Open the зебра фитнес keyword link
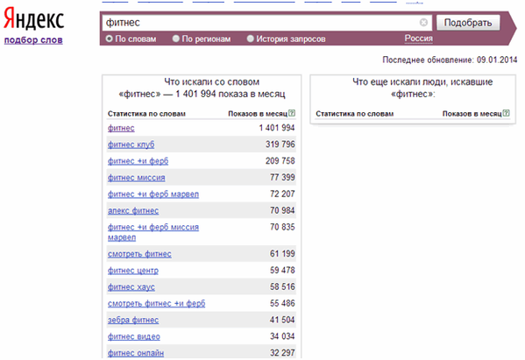 133,321
